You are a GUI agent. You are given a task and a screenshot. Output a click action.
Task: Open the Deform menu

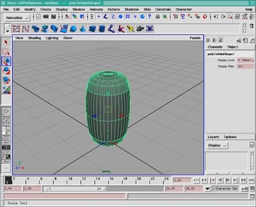(114, 9)
